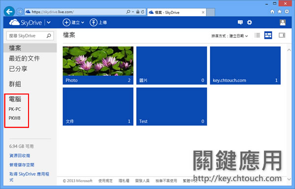
Task: Open SkyDrive settings gear in header
Action: [x=249, y=23]
